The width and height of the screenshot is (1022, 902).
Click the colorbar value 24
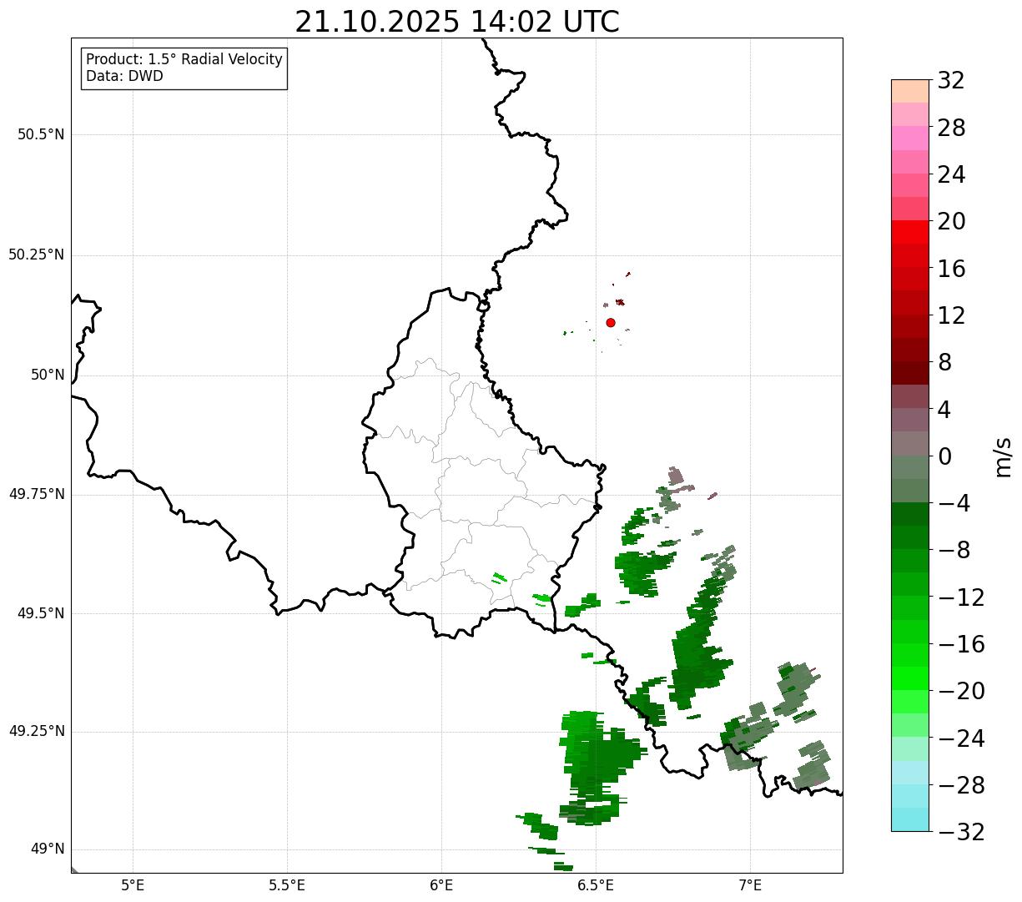[951, 174]
